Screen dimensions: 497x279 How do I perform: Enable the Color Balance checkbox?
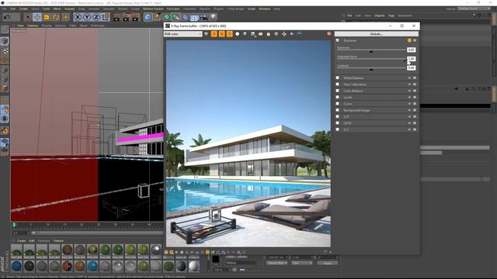tap(338, 91)
